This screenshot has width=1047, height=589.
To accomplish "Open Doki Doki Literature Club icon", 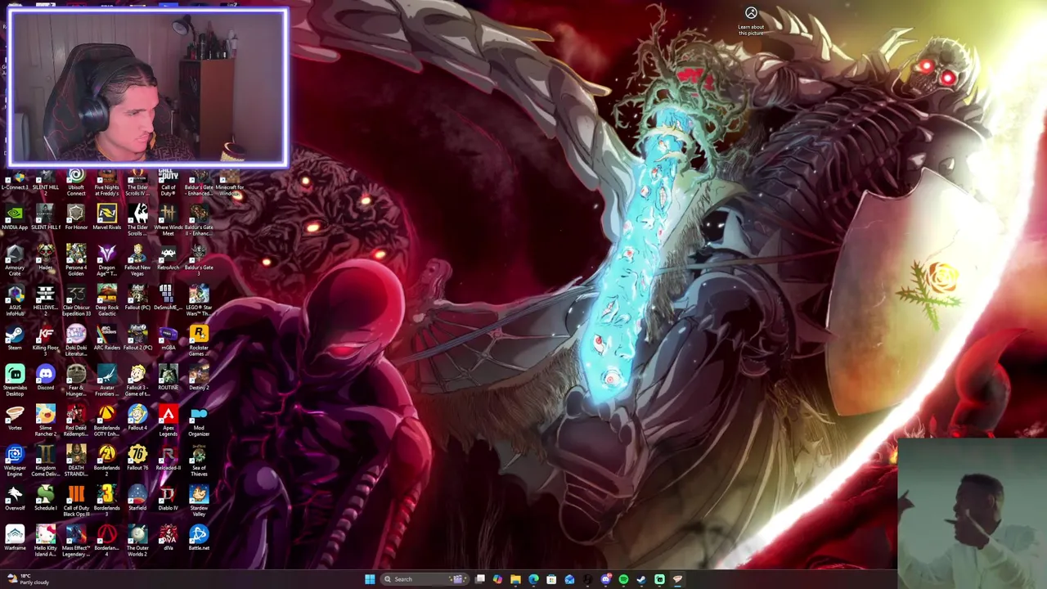I will point(76,342).
